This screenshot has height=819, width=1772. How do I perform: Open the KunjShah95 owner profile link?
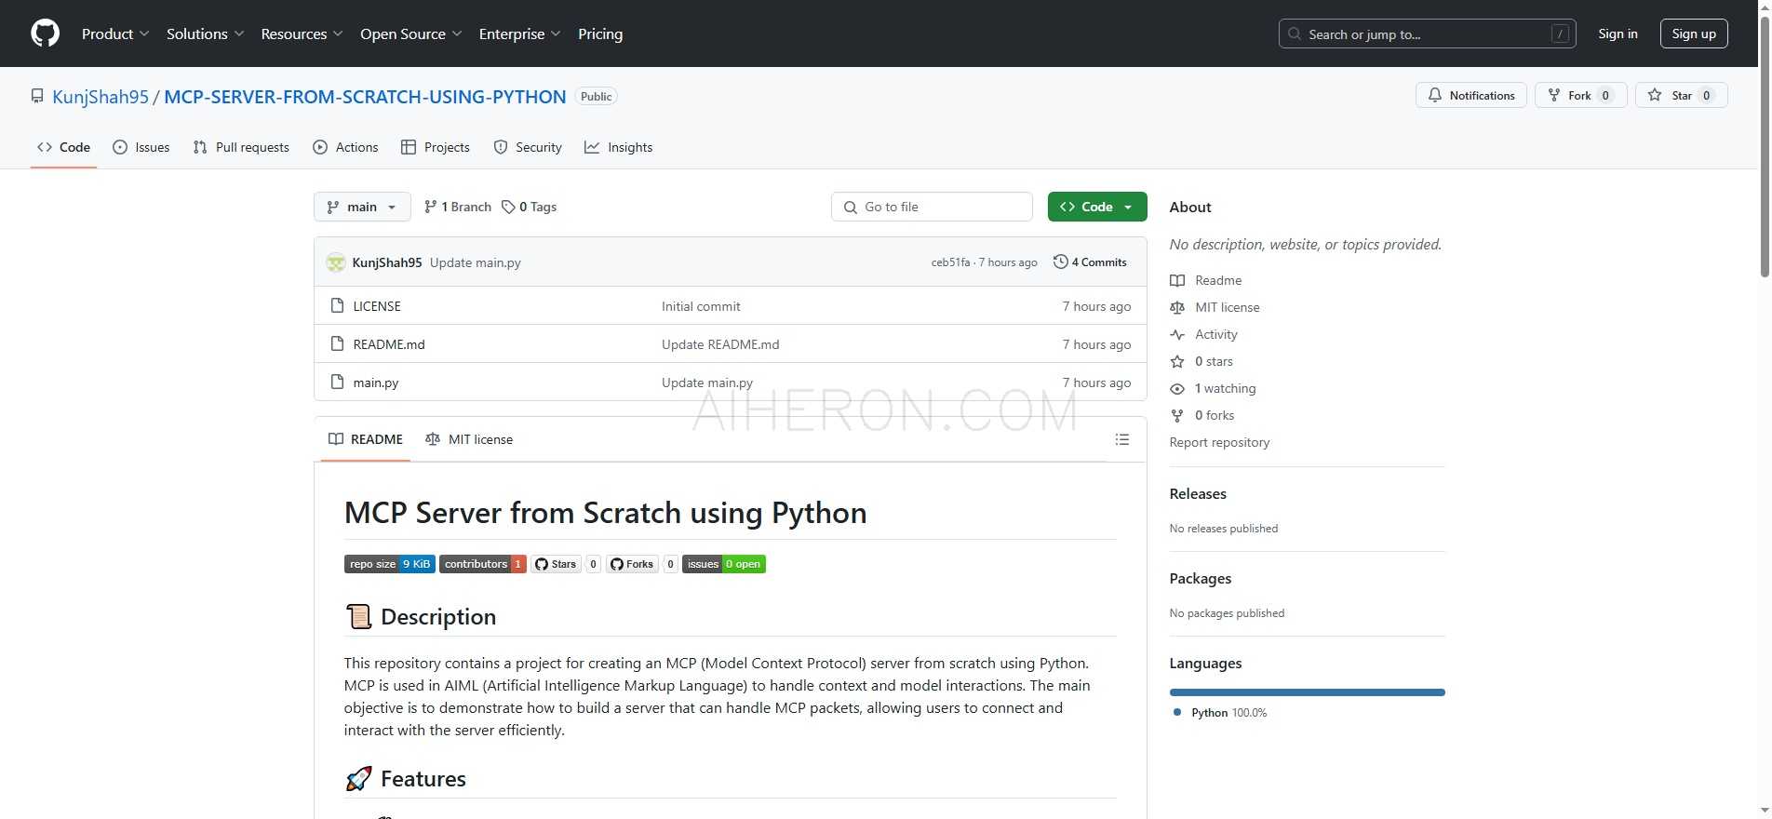101,97
